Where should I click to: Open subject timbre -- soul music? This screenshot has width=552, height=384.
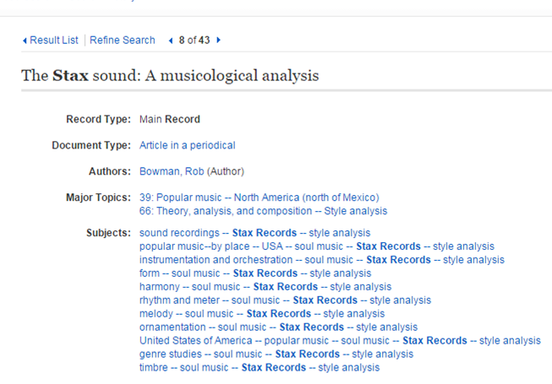(x=260, y=367)
